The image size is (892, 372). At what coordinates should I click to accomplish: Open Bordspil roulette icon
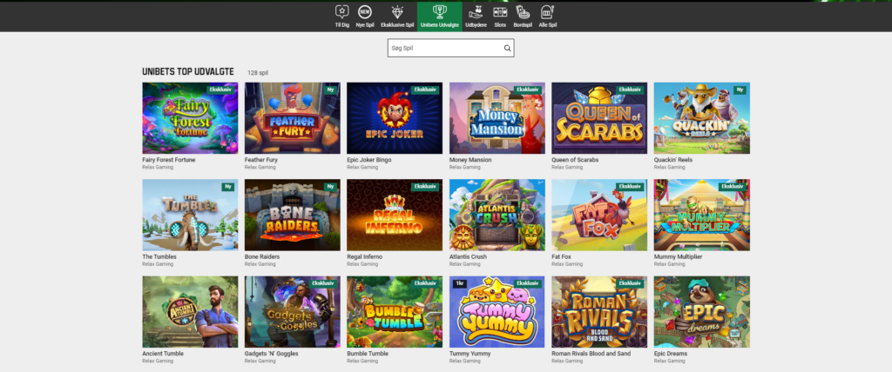coord(523,10)
